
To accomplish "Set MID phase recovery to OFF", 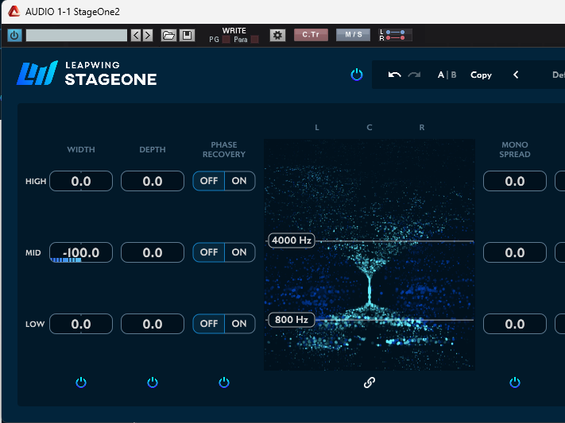I will pos(209,252).
